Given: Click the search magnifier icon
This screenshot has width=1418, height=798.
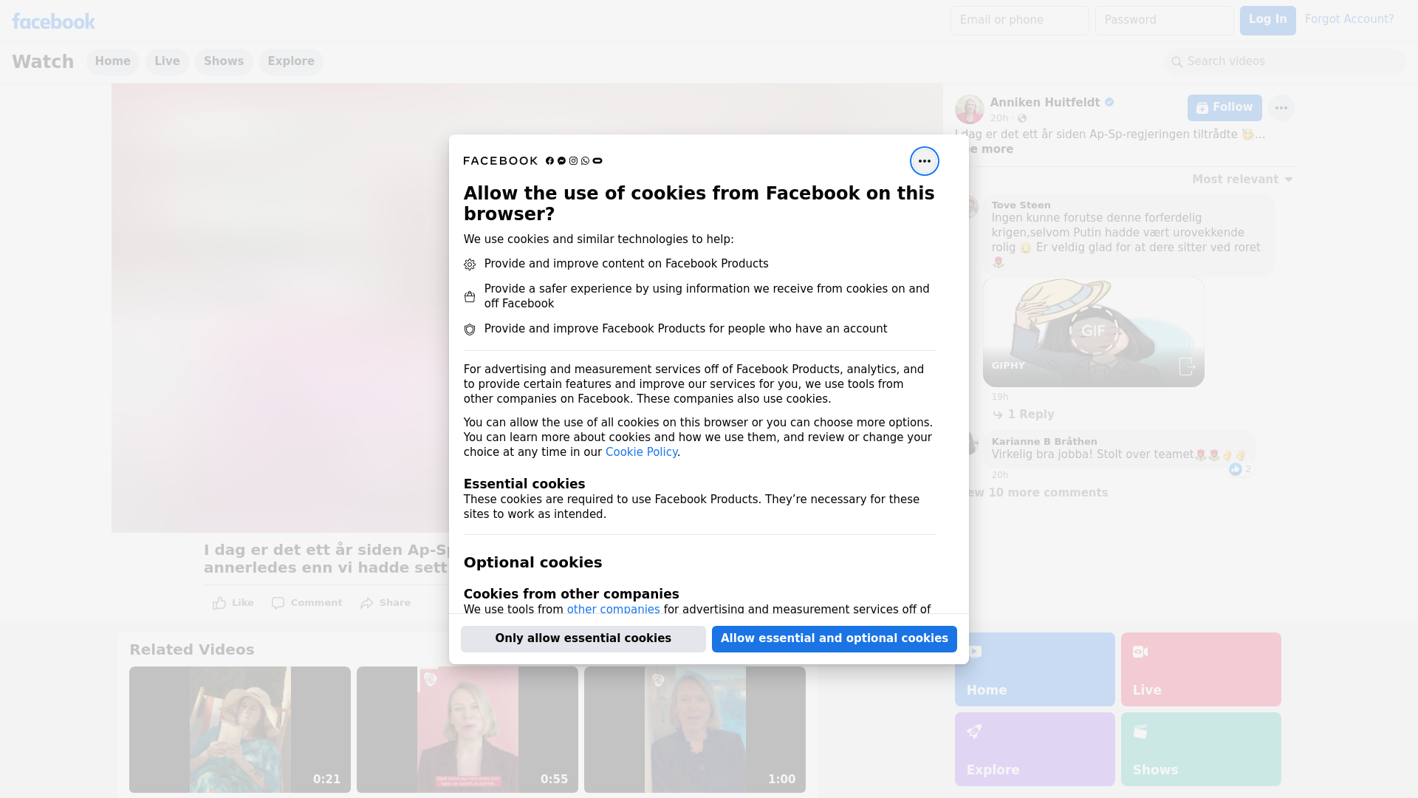Looking at the screenshot, I should (1176, 62).
